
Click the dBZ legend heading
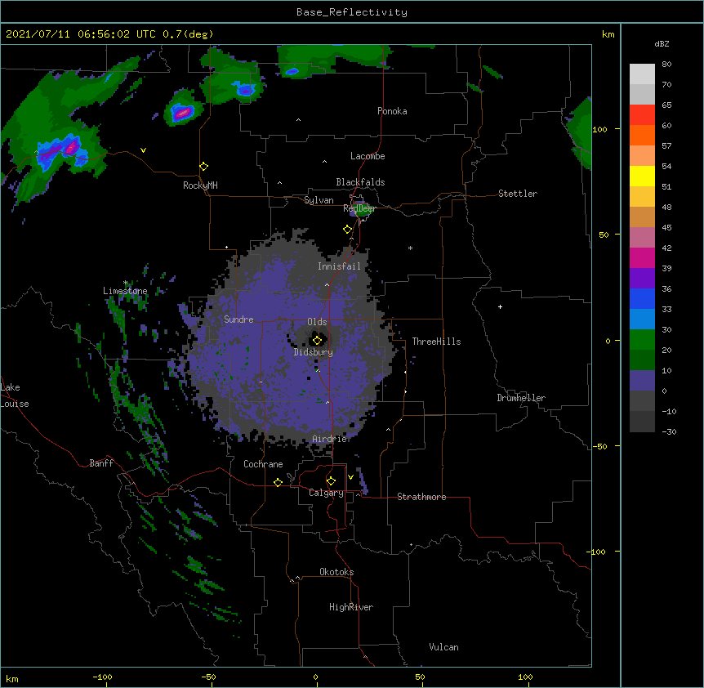(x=662, y=44)
